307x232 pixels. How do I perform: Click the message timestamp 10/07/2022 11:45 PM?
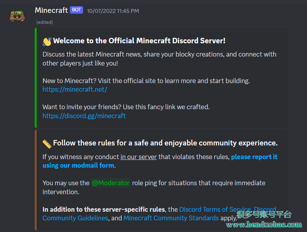[x=113, y=11]
